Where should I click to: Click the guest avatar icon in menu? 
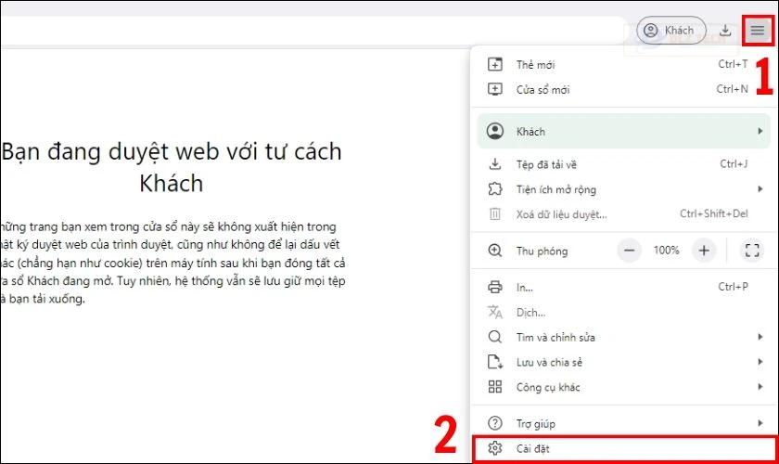pos(495,131)
